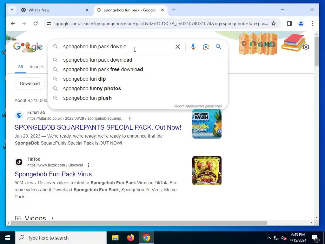Choose suggestion spongebob fun plush
Screen dimensions: 325x244
coord(138,98)
